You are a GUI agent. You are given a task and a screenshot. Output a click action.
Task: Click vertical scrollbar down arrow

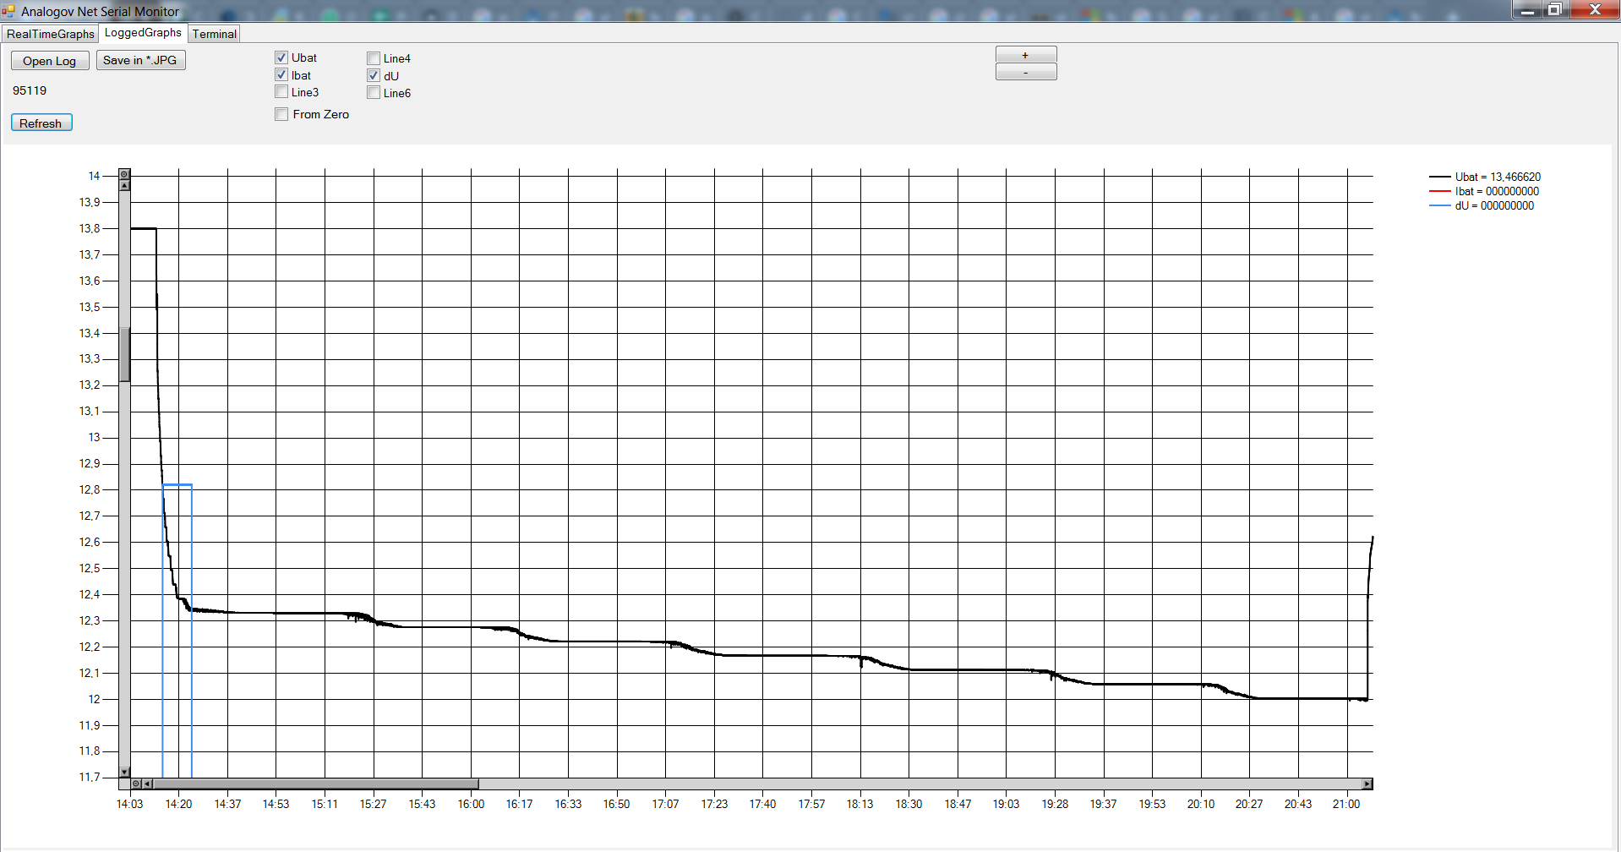click(x=124, y=772)
